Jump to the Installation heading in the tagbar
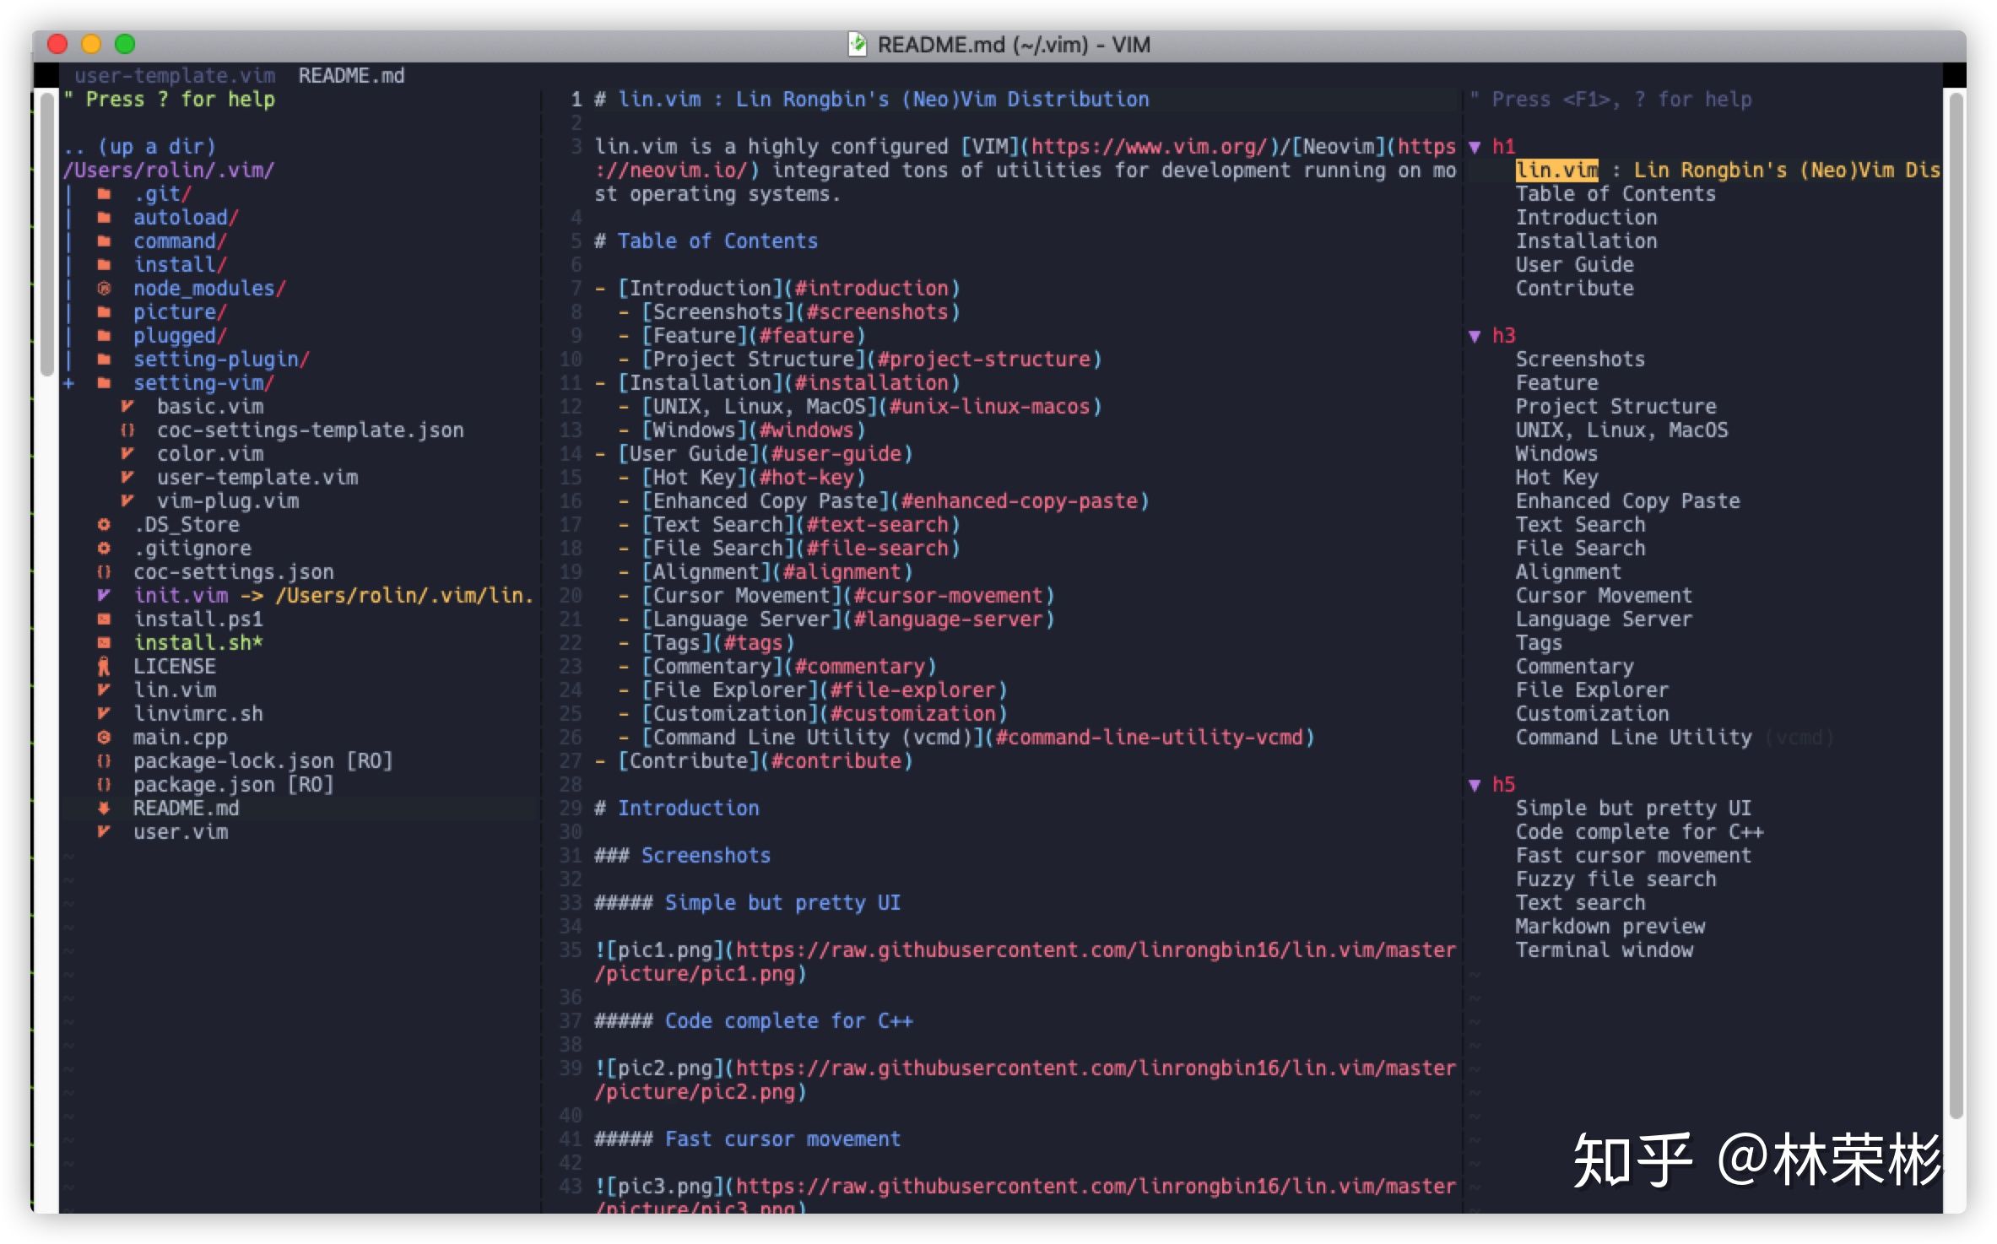The image size is (1997, 1244). [1585, 241]
